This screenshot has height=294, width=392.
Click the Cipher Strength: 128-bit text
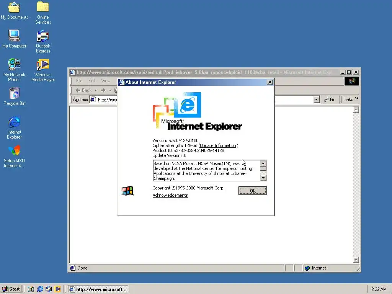point(175,145)
